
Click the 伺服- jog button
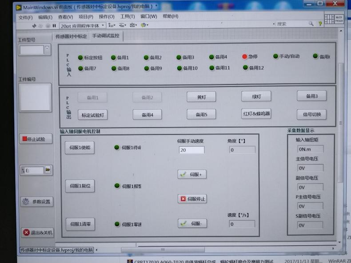192,224
